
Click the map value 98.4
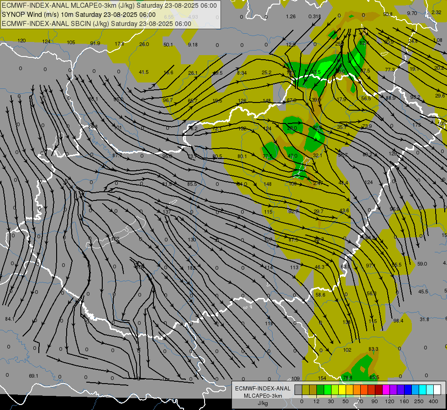pos(398,321)
